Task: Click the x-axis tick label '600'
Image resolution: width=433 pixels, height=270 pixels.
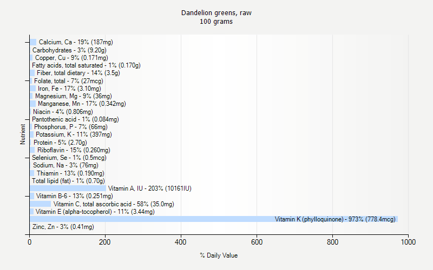Action: (x=257, y=242)
